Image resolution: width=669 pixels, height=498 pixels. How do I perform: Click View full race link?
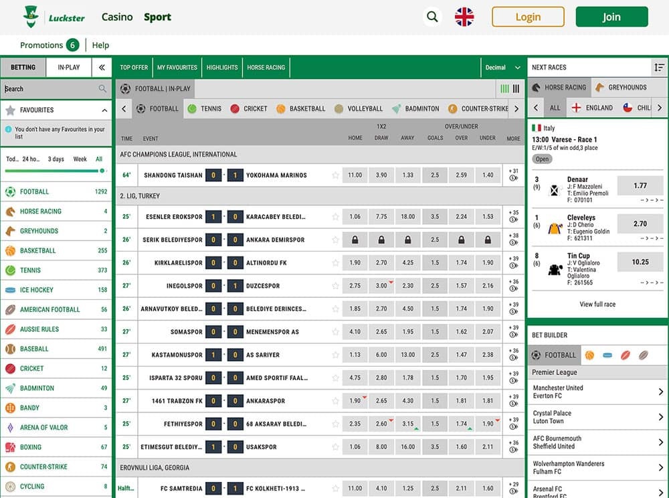(x=597, y=305)
